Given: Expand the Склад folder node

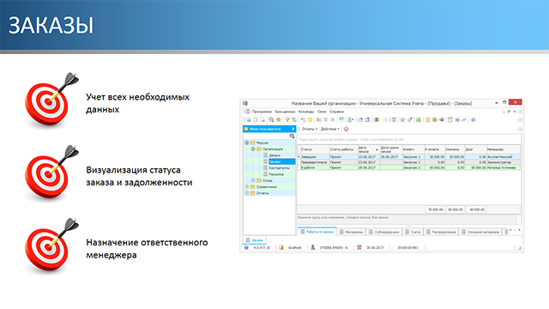Looking at the screenshot, I should click(x=253, y=180).
